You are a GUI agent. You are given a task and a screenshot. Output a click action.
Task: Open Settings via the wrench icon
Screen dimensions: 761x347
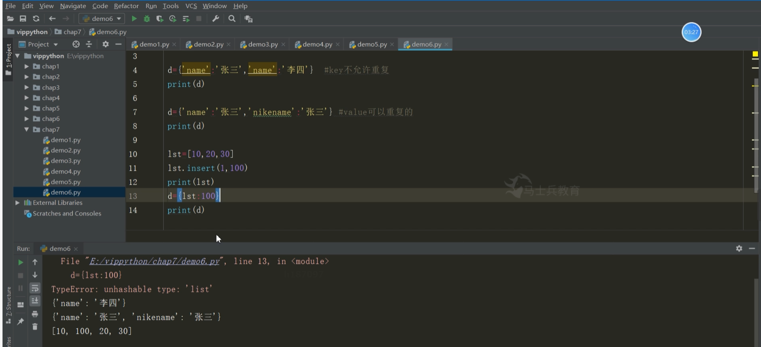click(216, 19)
